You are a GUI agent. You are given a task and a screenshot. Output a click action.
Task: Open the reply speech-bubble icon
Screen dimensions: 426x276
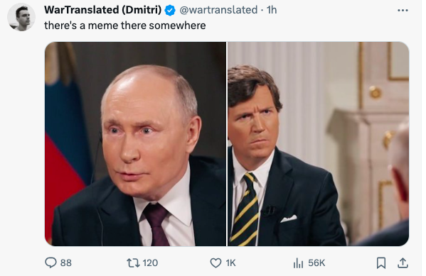coord(50,263)
